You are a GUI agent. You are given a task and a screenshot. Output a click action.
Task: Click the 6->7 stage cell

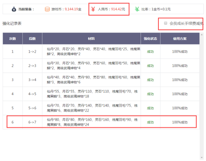pos(32,122)
